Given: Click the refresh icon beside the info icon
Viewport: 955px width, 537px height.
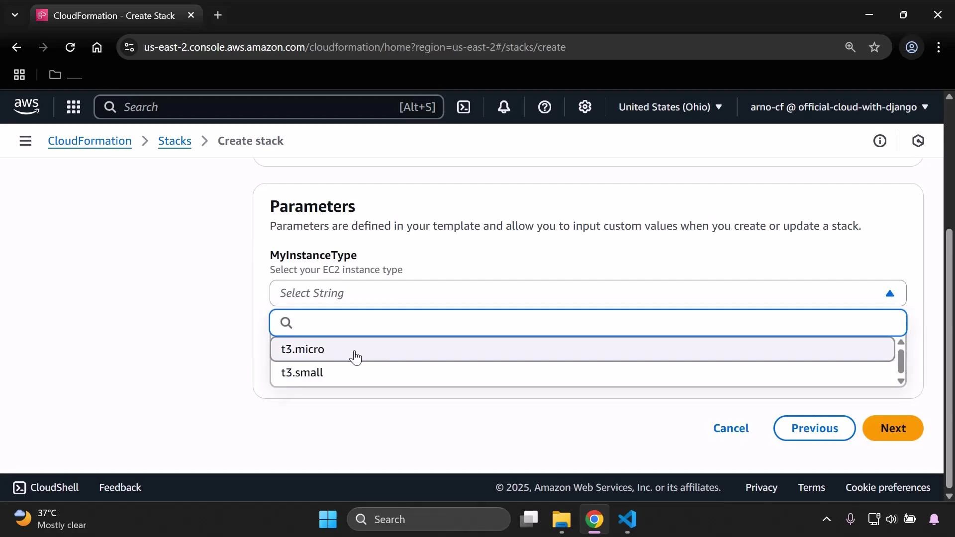Looking at the screenshot, I should pyautogui.click(x=918, y=141).
